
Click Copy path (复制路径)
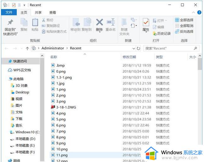(51, 26)
